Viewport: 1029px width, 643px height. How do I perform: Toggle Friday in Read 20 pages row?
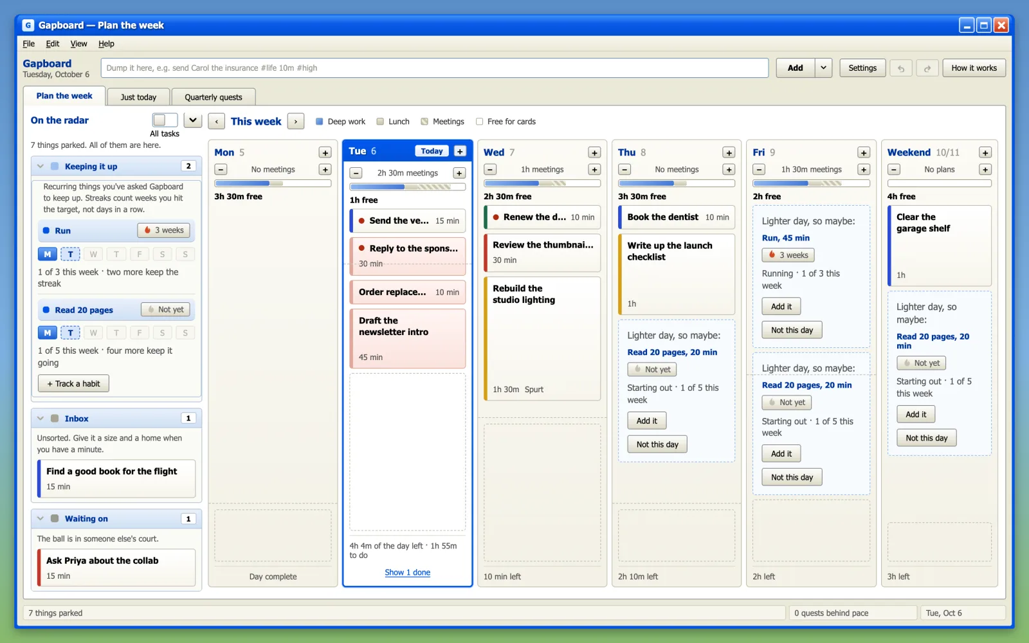140,332
